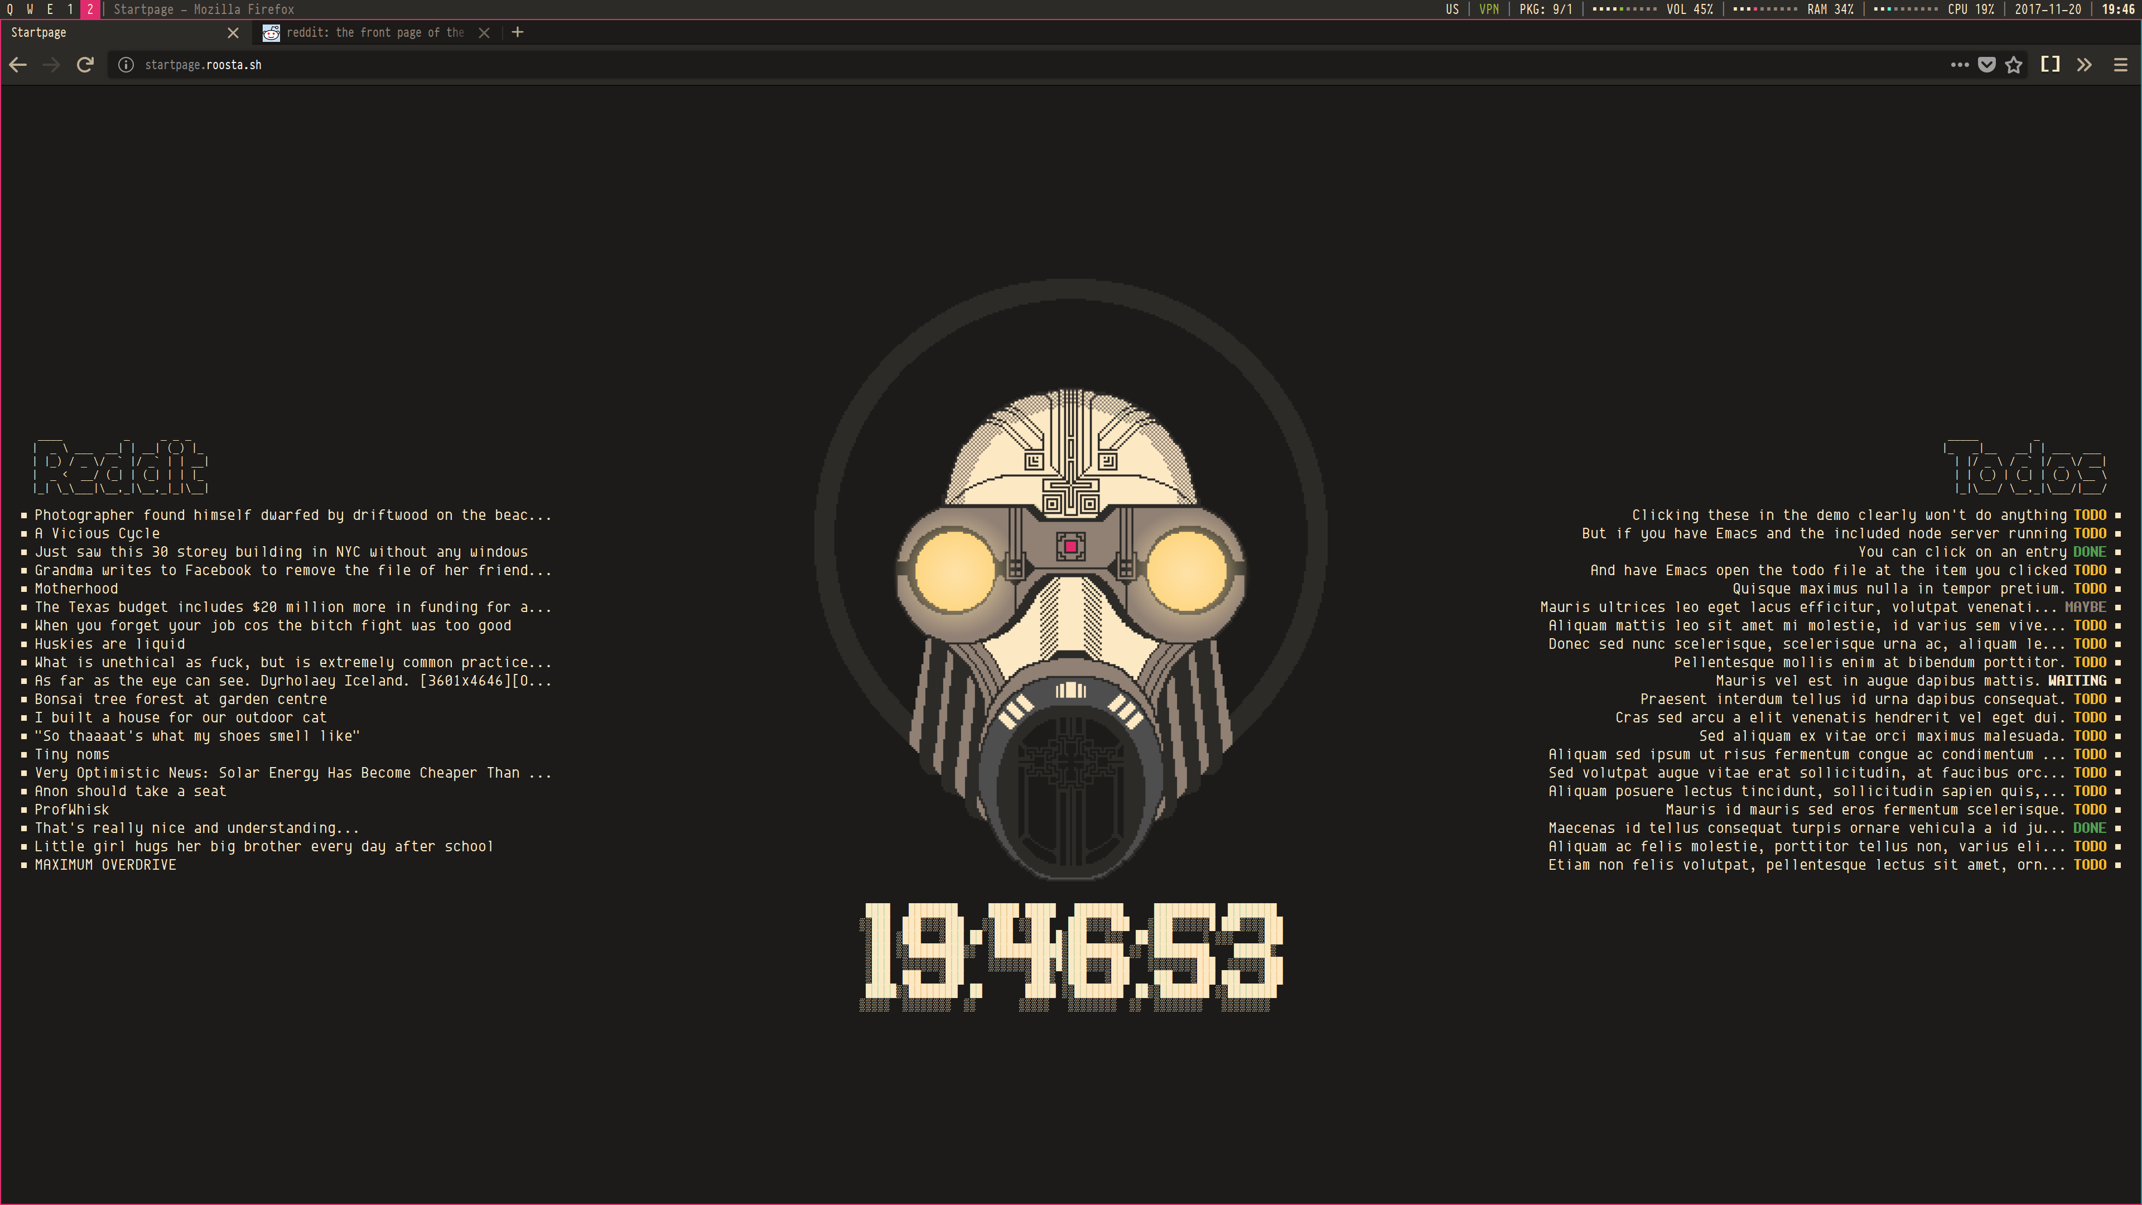Viewport: 2142px width, 1205px height.
Task: Toggle the WAITING status on the Mauris vel est todo
Action: click(x=2076, y=681)
